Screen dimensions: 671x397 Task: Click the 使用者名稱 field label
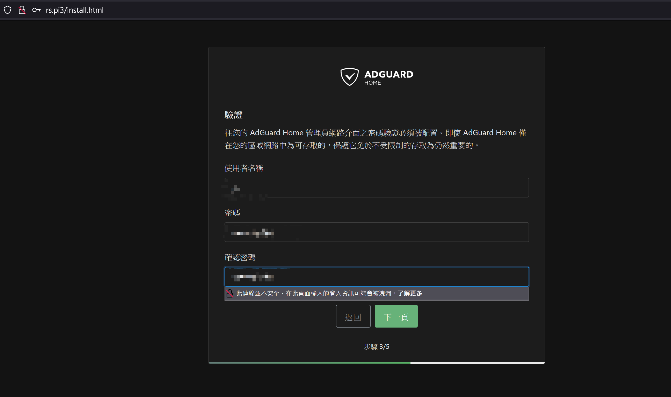click(244, 168)
